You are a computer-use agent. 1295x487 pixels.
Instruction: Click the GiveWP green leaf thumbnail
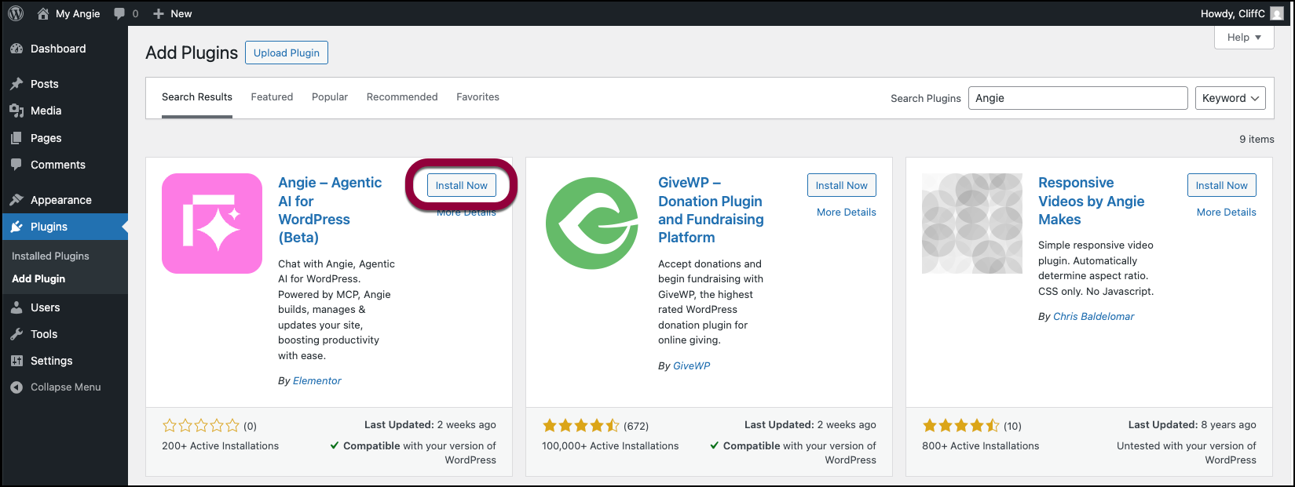pos(592,224)
